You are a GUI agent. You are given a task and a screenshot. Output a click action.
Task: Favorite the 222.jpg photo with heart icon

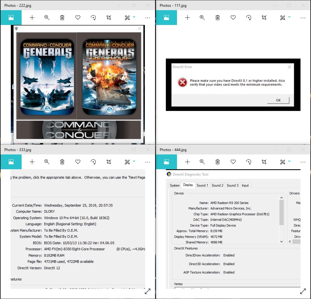click(78, 18)
